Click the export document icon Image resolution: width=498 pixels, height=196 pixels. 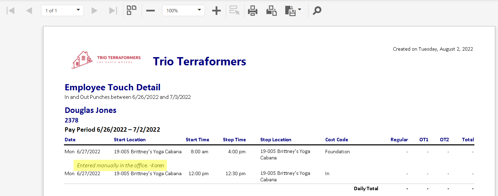[x=290, y=11]
